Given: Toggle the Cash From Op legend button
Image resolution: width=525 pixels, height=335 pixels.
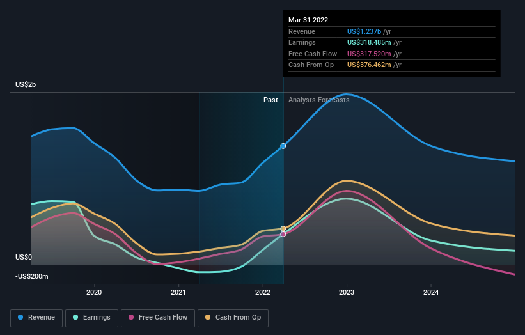Looking at the screenshot, I should 233,318.
